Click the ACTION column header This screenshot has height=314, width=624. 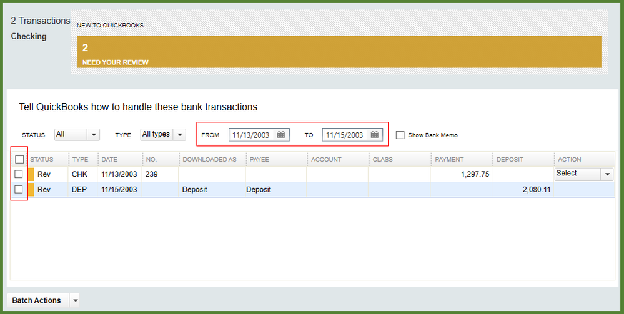point(570,160)
